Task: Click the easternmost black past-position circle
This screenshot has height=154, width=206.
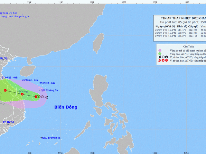Action: coord(47,97)
